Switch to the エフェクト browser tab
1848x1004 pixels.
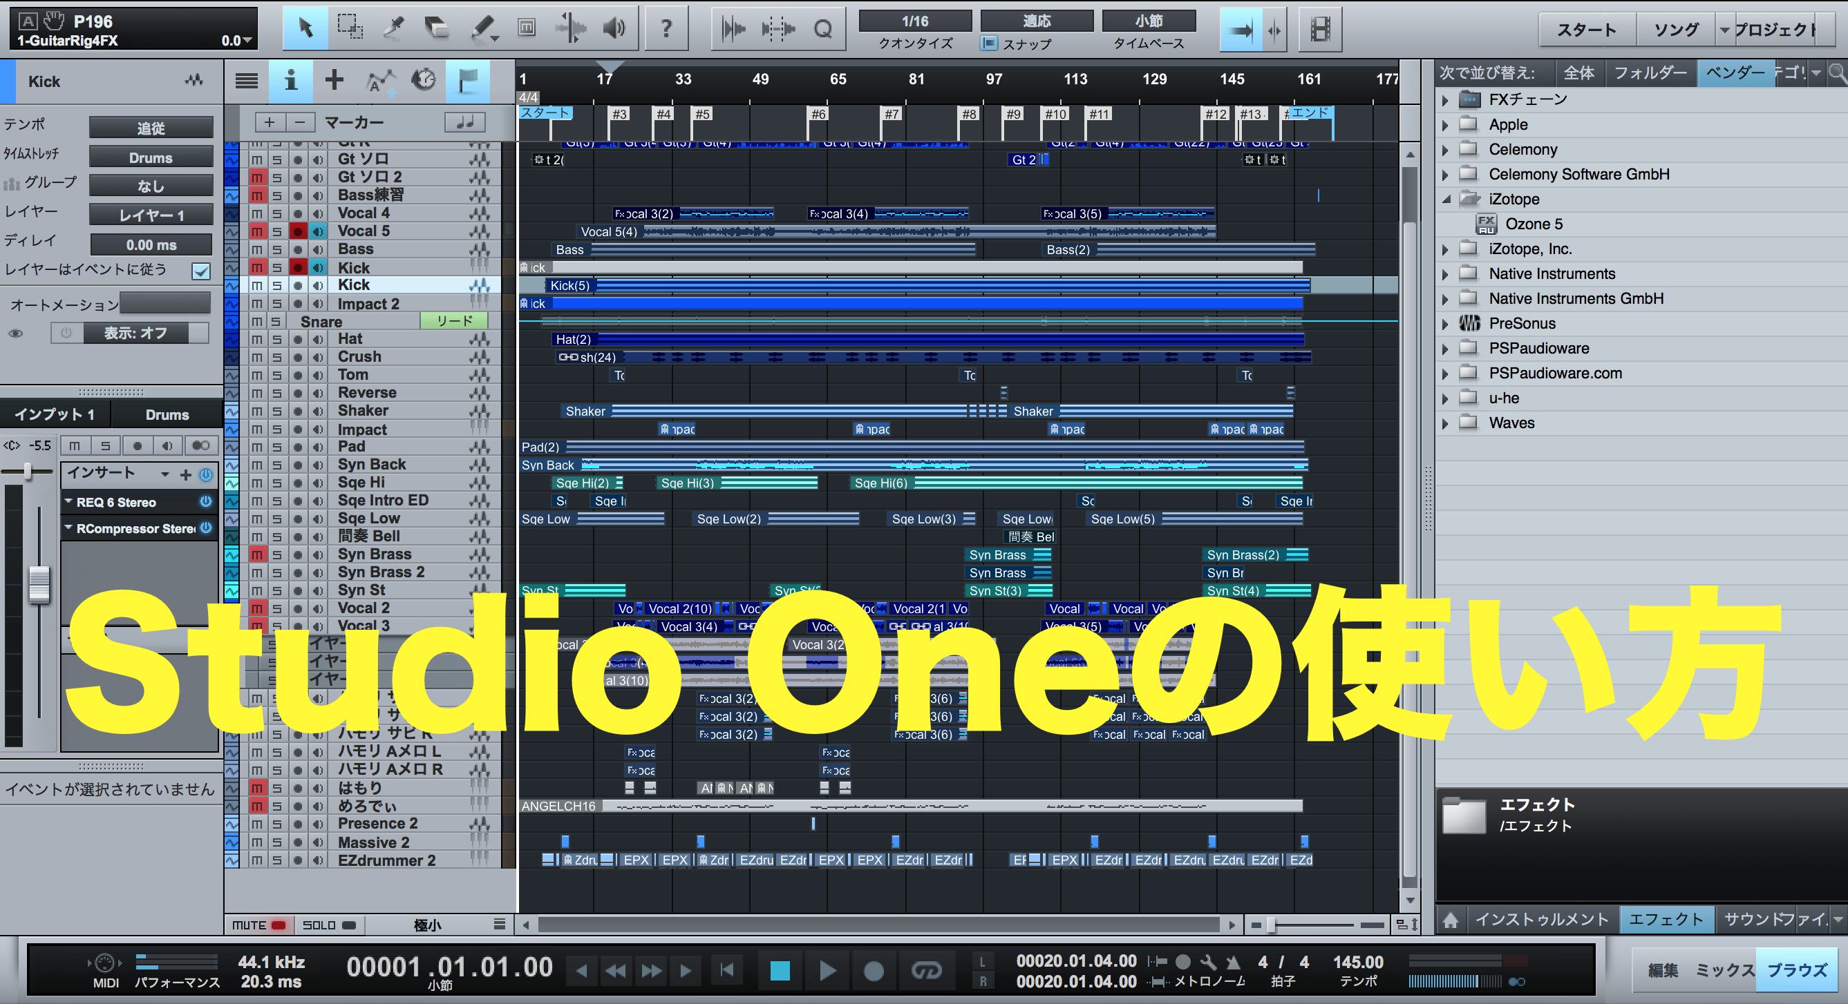(1666, 920)
